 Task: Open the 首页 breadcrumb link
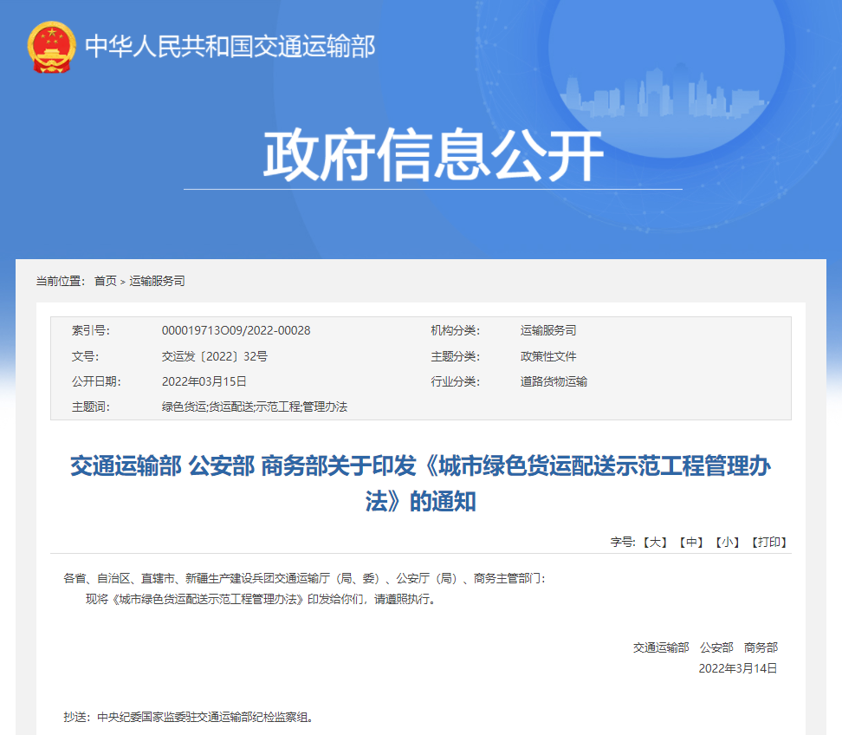pos(106,280)
